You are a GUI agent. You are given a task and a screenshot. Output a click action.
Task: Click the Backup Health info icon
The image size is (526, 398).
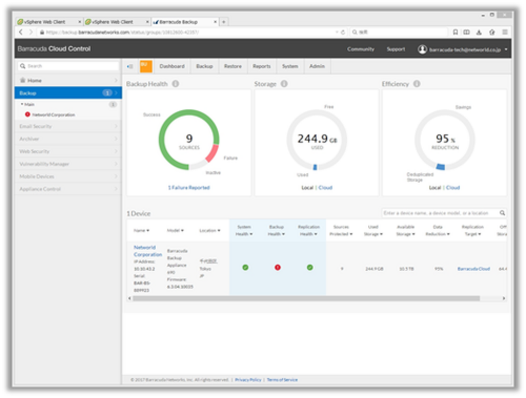coord(175,84)
